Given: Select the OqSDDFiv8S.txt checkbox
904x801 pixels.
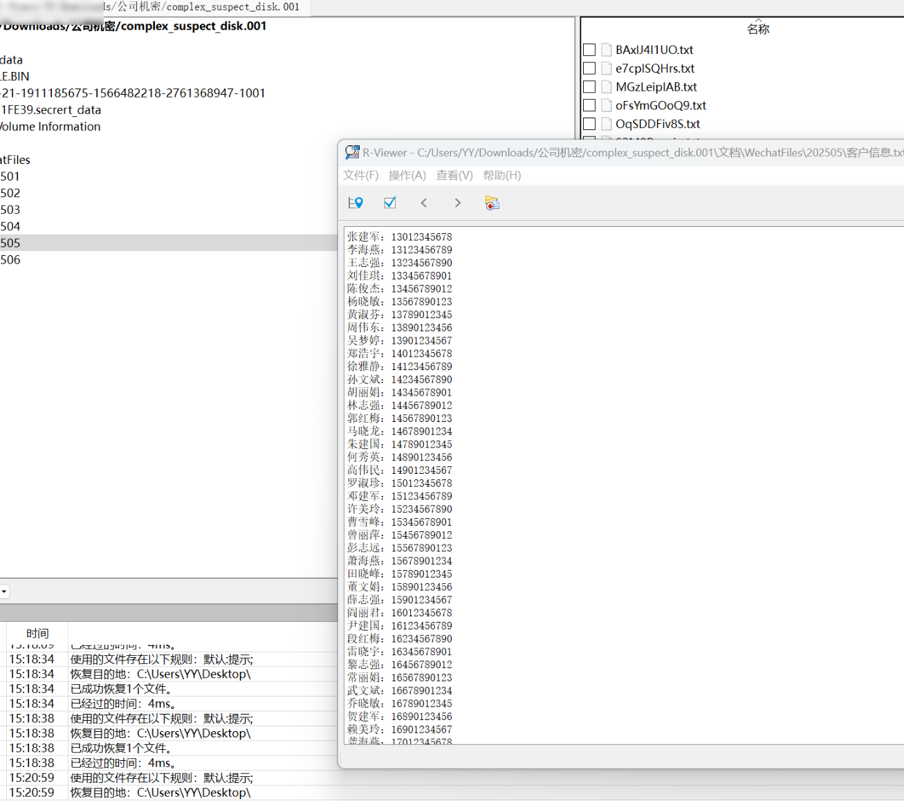Looking at the screenshot, I should 589,124.
